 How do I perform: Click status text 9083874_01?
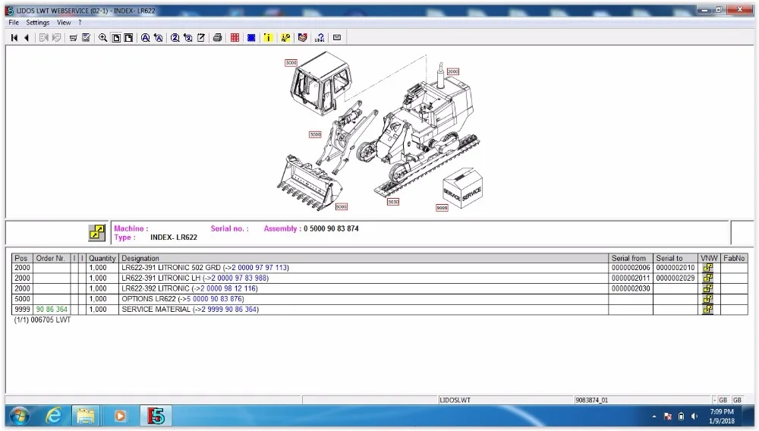pos(591,400)
